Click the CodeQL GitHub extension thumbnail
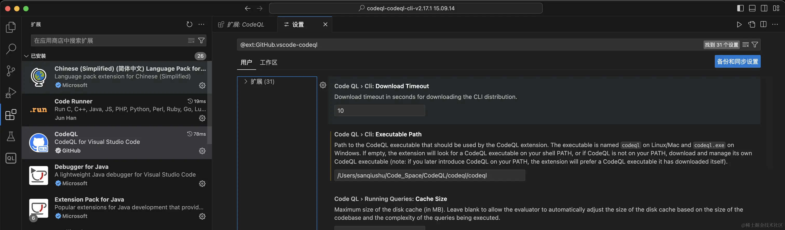 (x=38, y=143)
